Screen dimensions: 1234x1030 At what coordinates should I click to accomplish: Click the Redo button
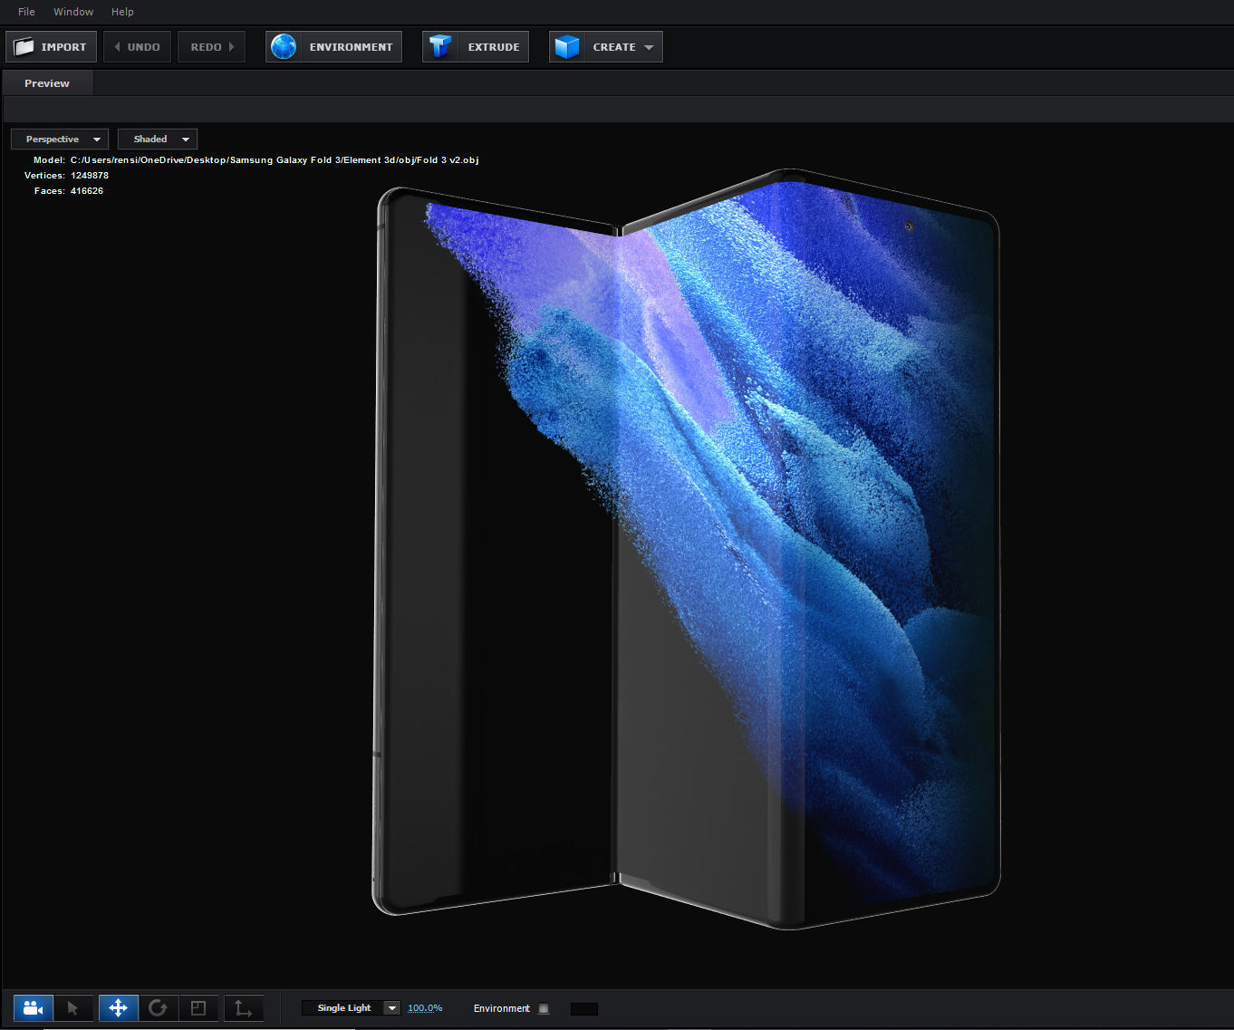point(211,47)
